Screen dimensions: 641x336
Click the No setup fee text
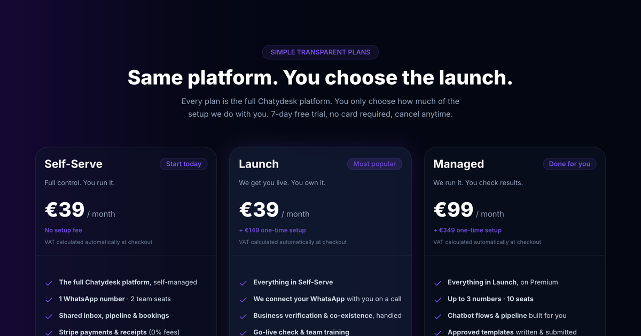pyautogui.click(x=63, y=230)
